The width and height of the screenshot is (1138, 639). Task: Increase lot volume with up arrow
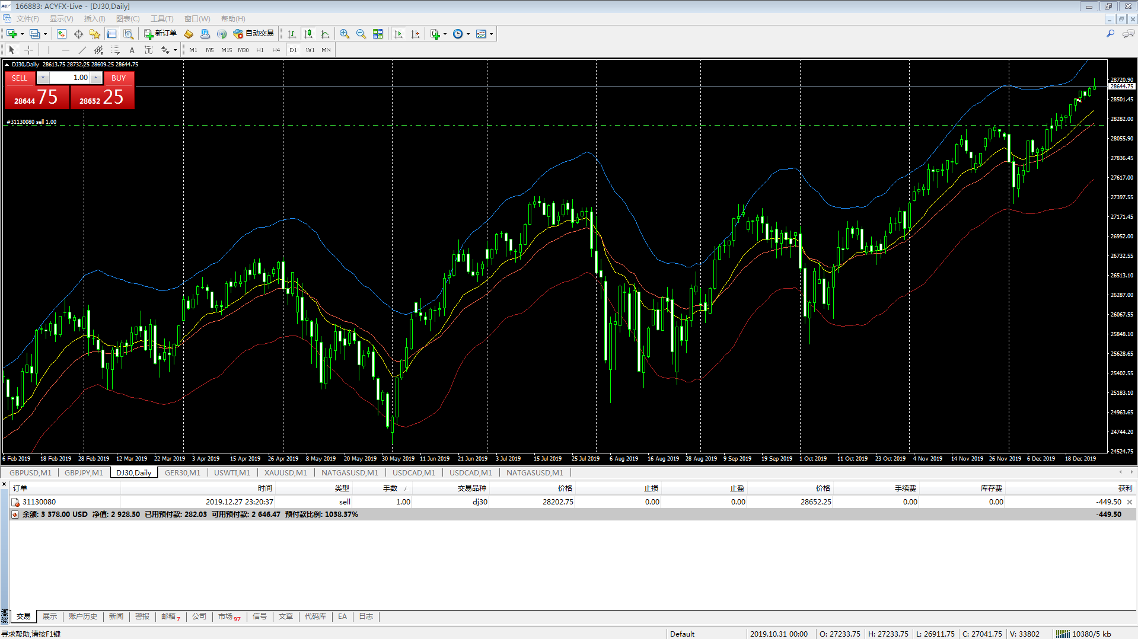click(95, 78)
